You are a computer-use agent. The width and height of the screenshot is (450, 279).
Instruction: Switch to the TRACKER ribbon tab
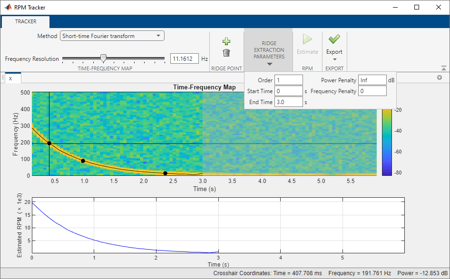pyautogui.click(x=25, y=21)
